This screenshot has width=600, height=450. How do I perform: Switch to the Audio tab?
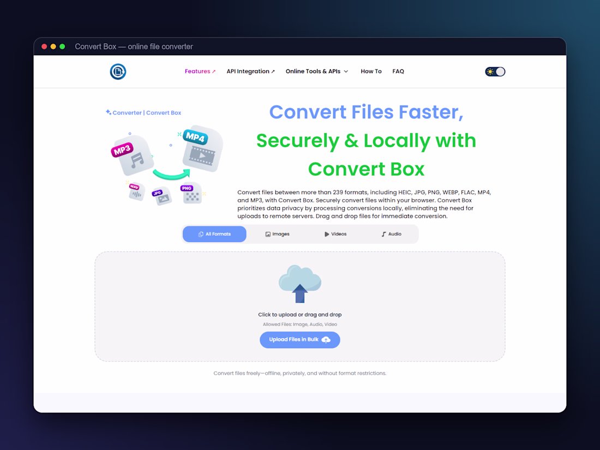[392, 234]
